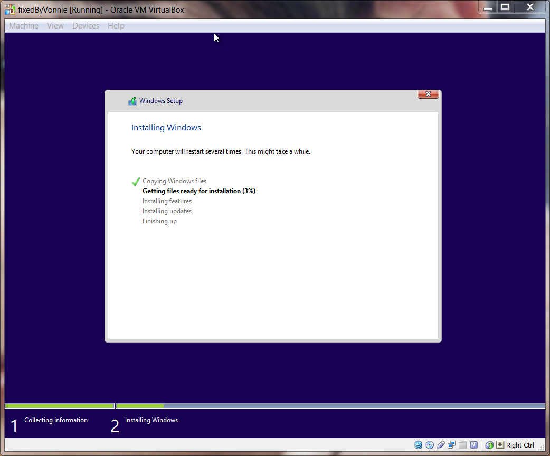Minimize the VirtualBox window
550x456 pixels.
click(x=488, y=7)
